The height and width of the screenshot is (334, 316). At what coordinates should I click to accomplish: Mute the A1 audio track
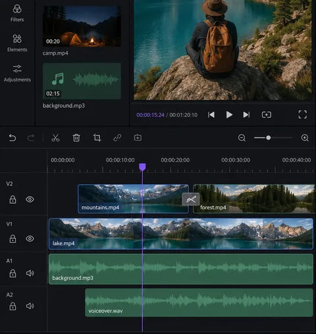click(30, 273)
